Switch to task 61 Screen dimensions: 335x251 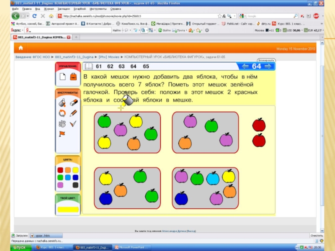(98, 67)
